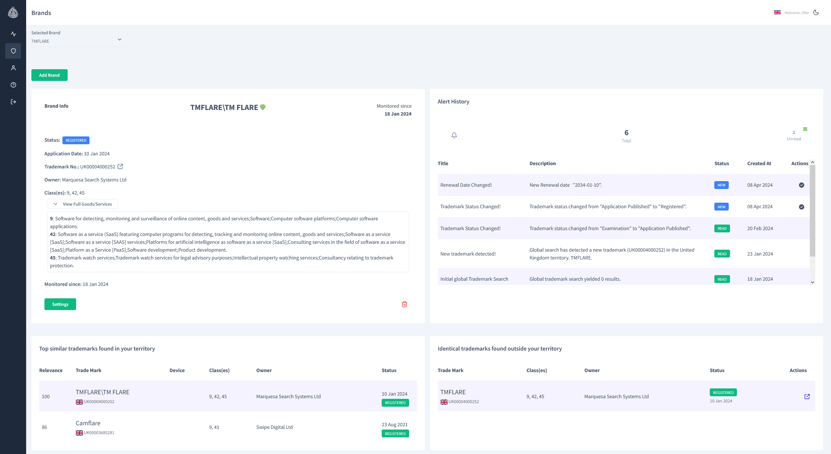
Task: Mark Renewal Date Changed alert as read
Action: click(801, 185)
